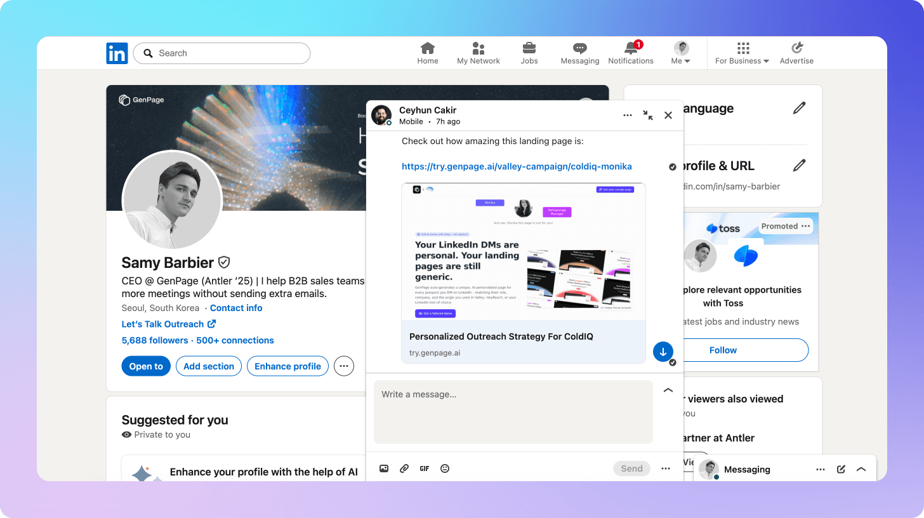Click the Send message button
This screenshot has height=518, width=924.
(631, 468)
